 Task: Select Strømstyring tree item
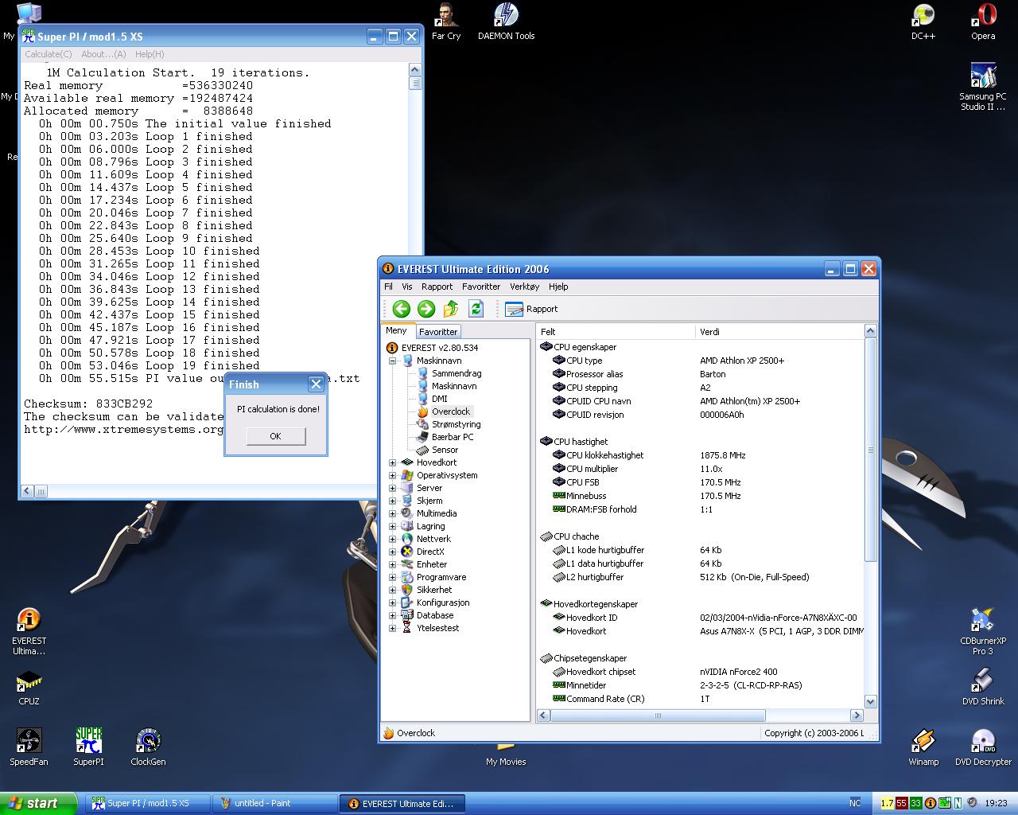pos(456,424)
